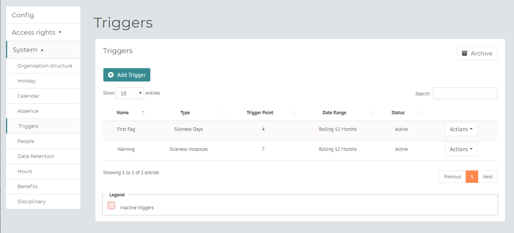Click the Previous pagination button
514x233 pixels.
coord(452,177)
